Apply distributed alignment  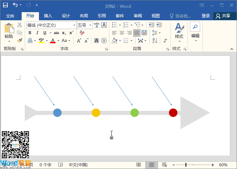click(144, 33)
